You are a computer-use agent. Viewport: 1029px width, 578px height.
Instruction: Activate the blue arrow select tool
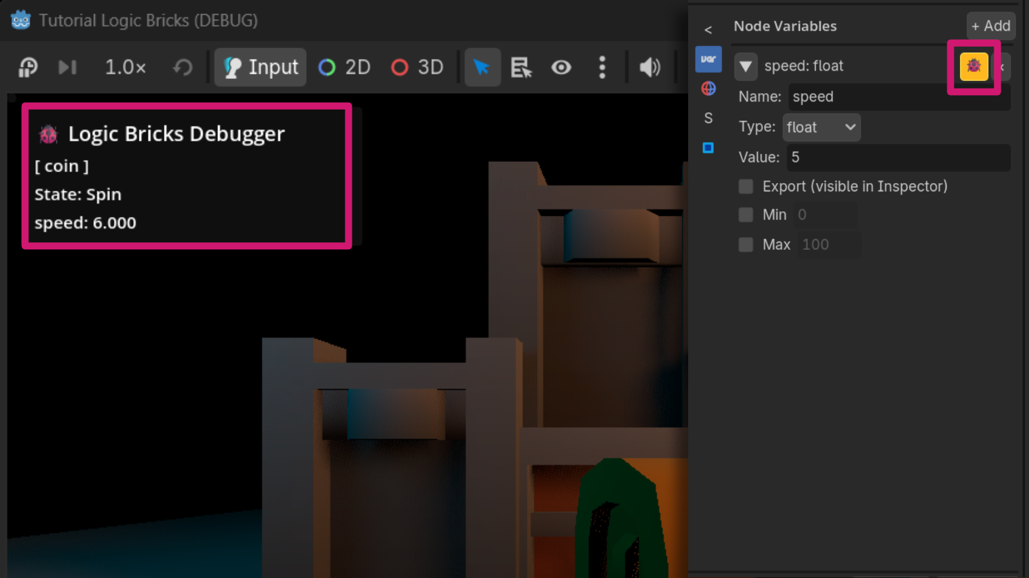(x=482, y=67)
